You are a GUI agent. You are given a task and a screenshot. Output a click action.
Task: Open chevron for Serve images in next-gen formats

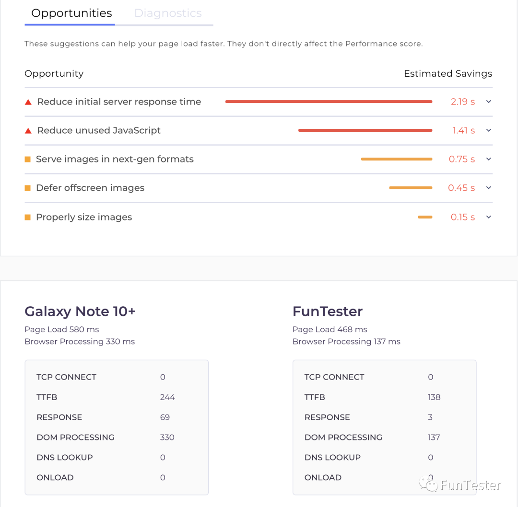click(489, 159)
